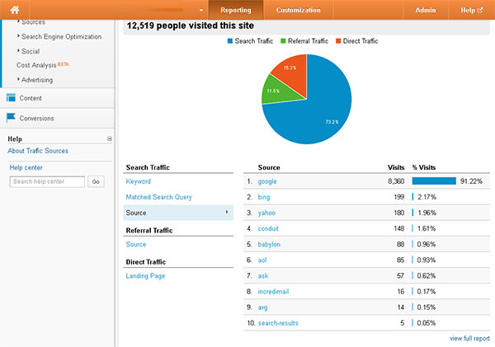The width and height of the screenshot is (495, 347).
Task: Open the Conversions sidebar section
Action: coord(57,119)
